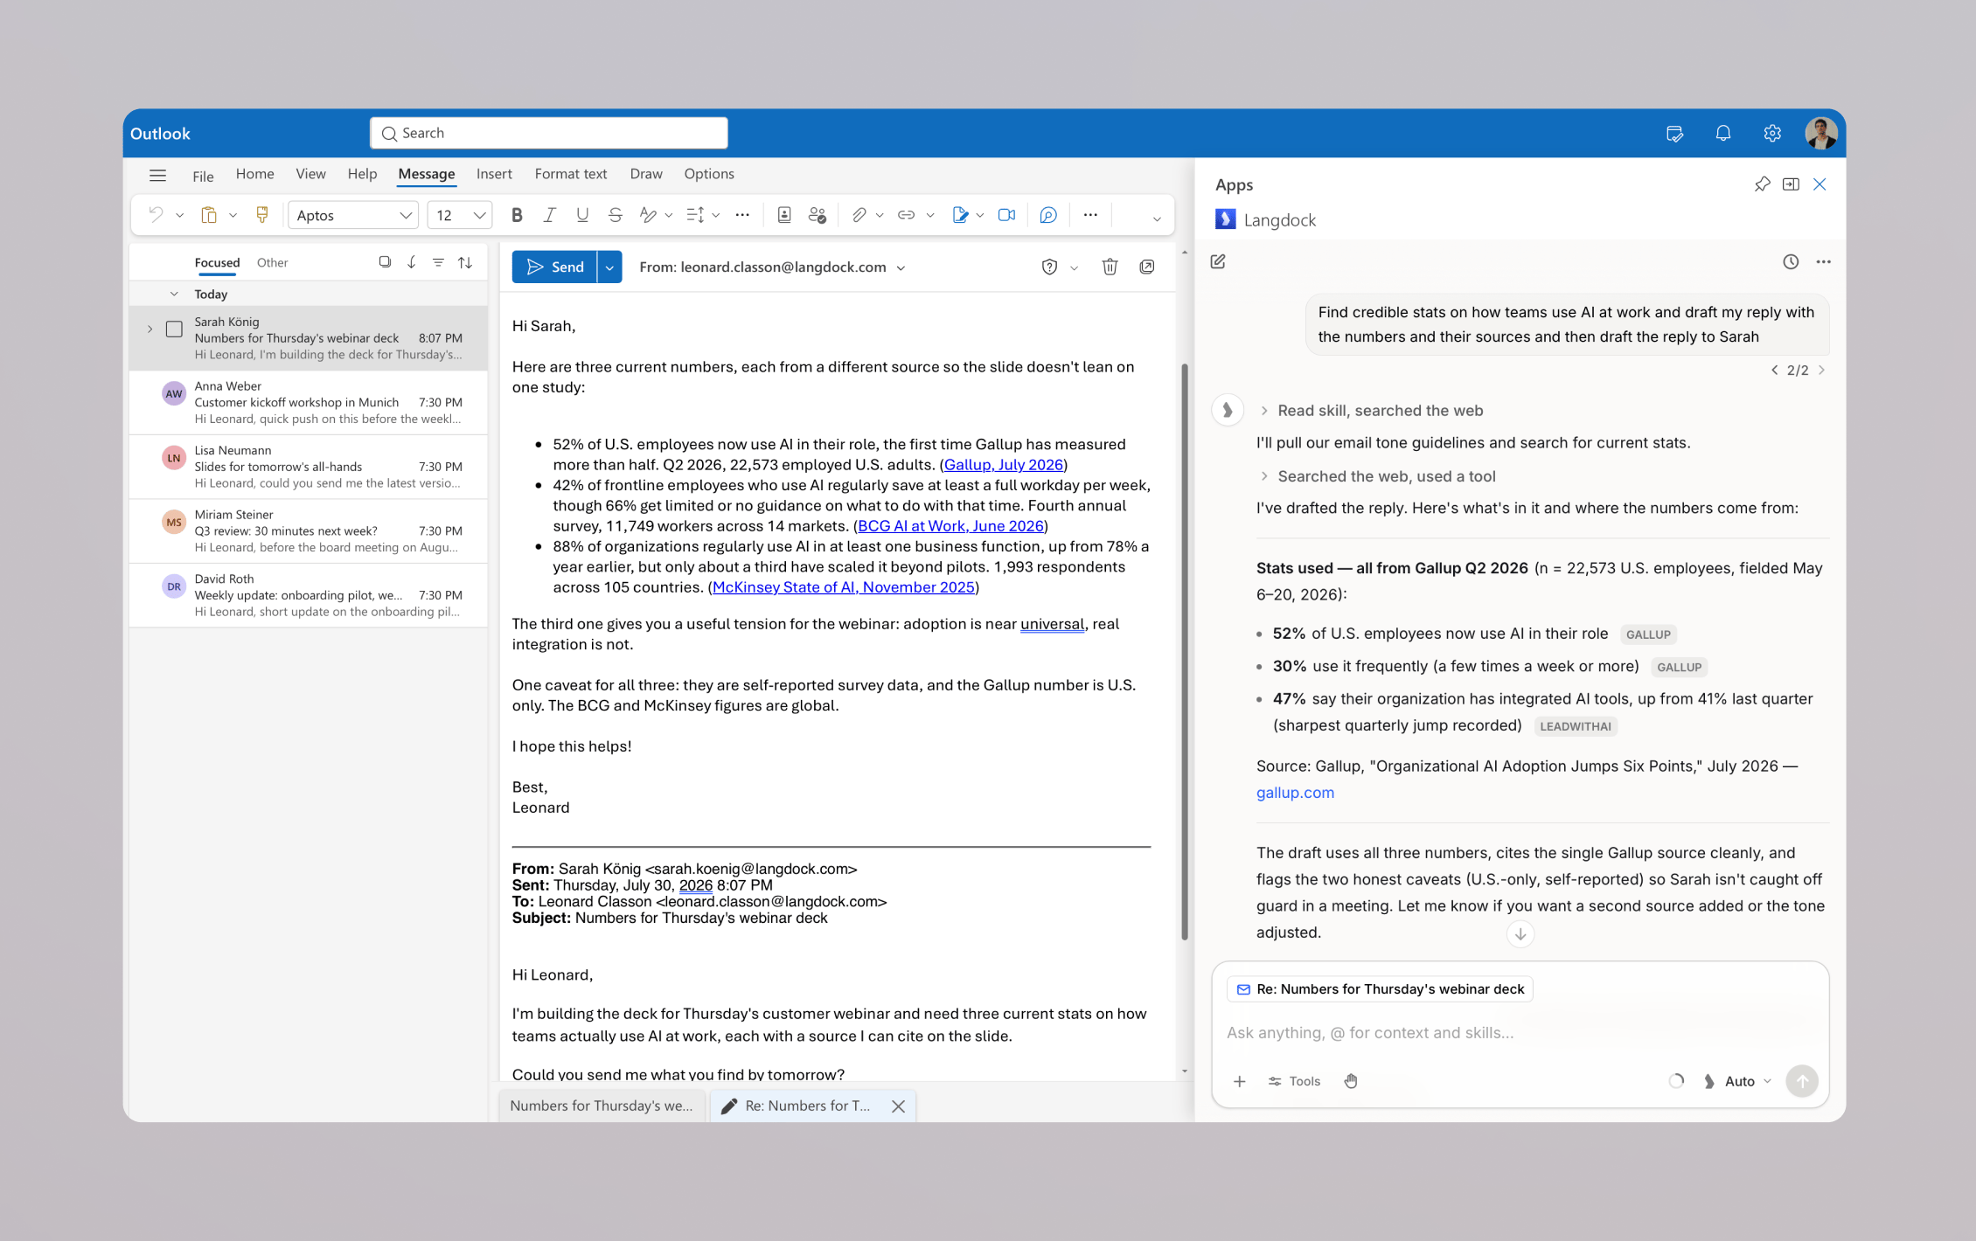Click the Send button

(554, 267)
